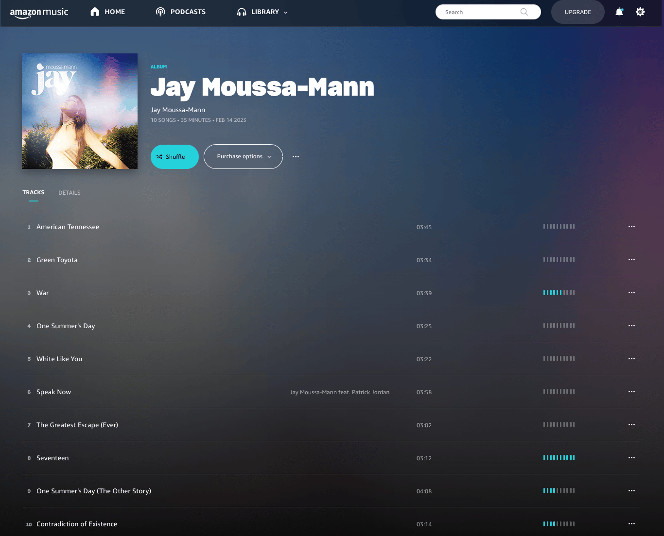Expand Purchase options dropdown
This screenshot has height=536, width=664.
tap(243, 157)
